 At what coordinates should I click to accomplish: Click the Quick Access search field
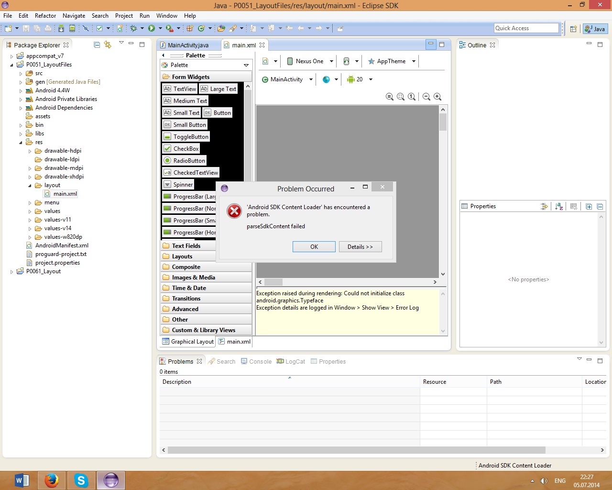[x=526, y=28]
